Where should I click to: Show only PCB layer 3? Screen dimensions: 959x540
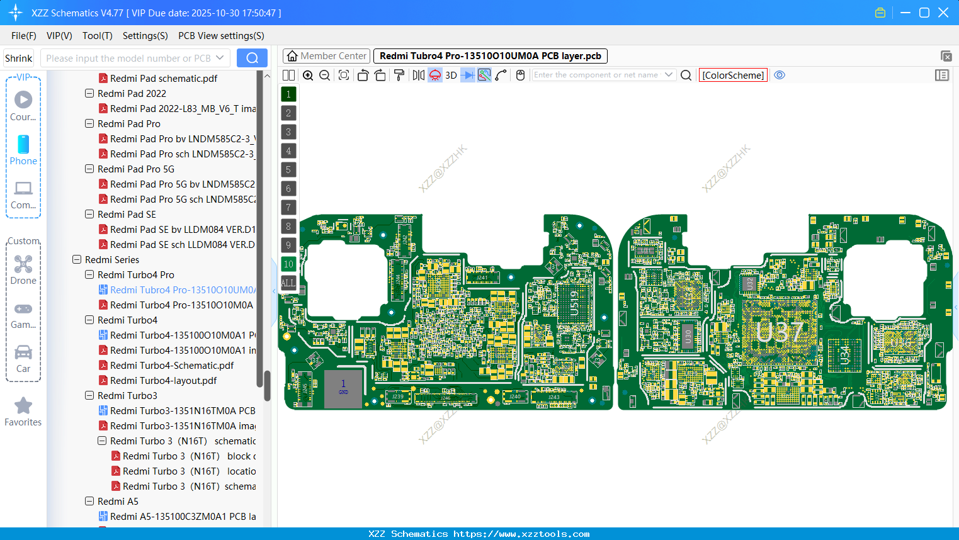[288, 132]
